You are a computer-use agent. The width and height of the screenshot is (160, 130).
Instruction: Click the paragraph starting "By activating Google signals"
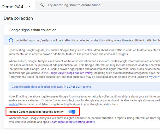coord(84,52)
